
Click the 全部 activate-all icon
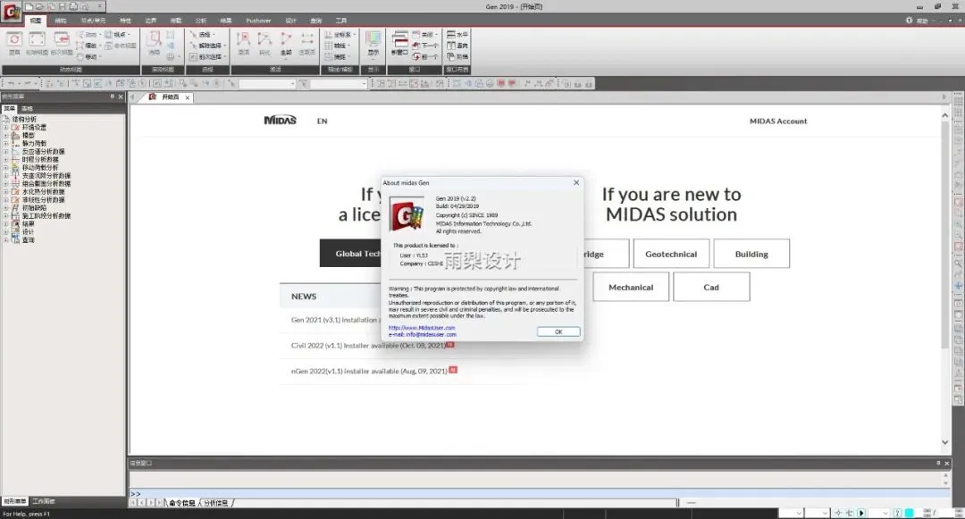pyautogui.click(x=286, y=43)
